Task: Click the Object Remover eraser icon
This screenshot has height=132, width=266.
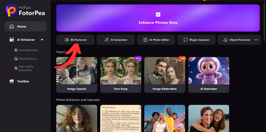Action: click(x=225, y=40)
